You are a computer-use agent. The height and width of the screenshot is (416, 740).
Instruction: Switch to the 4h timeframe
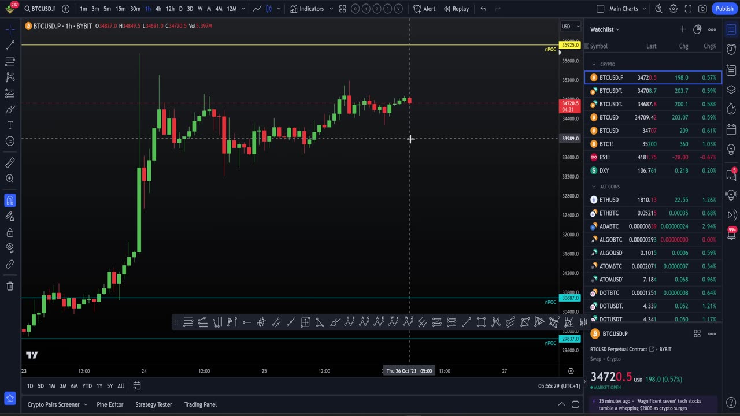[x=158, y=9]
